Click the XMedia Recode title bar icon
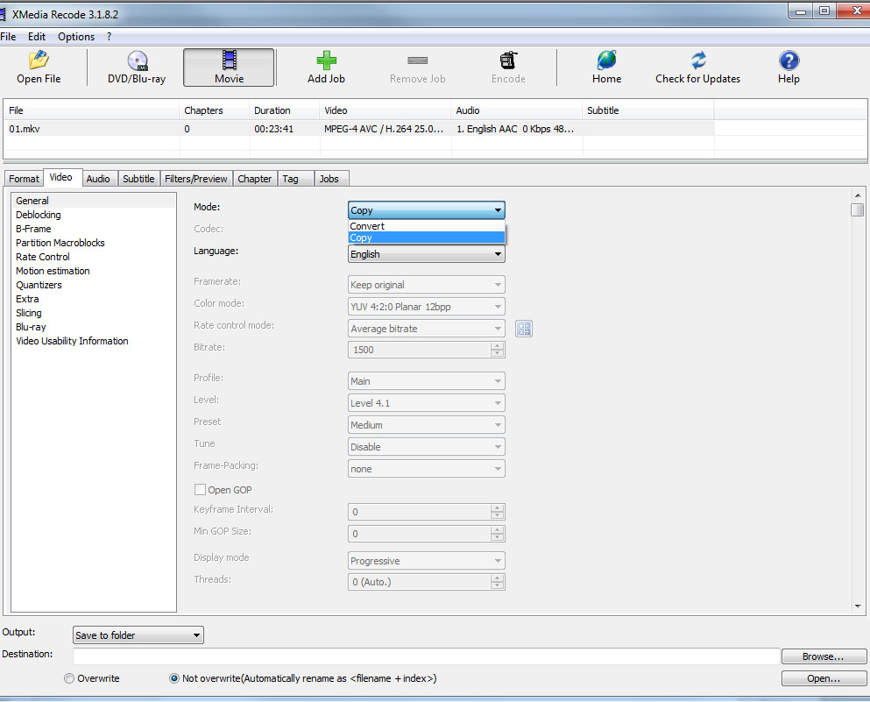This screenshot has width=870, height=702. pos(3,14)
